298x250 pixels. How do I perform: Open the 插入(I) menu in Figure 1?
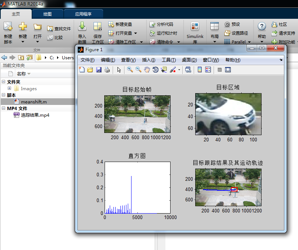(x=148, y=60)
